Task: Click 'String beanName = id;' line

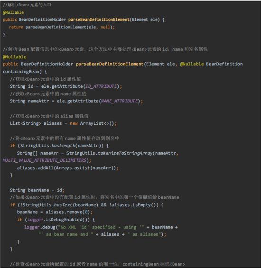Action: tap(37, 190)
